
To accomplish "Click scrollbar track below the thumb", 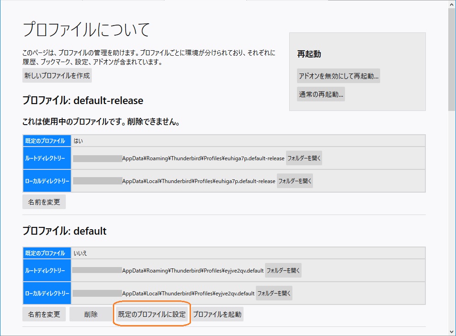I will [x=451, y=228].
